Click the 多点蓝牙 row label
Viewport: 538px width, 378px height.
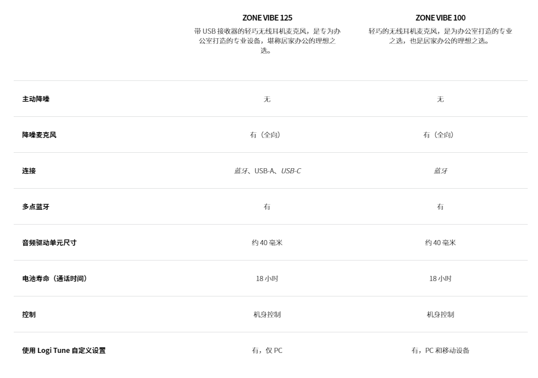coord(36,207)
